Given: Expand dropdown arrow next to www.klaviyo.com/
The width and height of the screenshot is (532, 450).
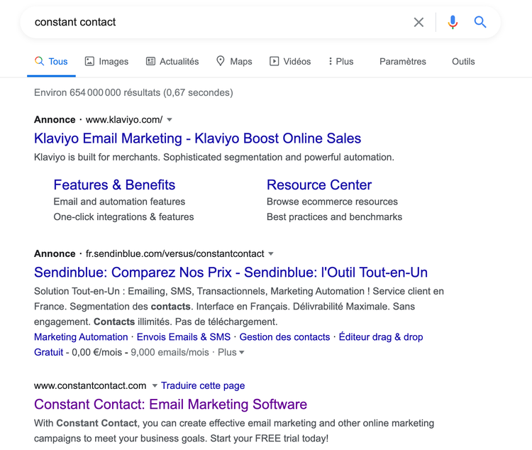Looking at the screenshot, I should point(170,120).
